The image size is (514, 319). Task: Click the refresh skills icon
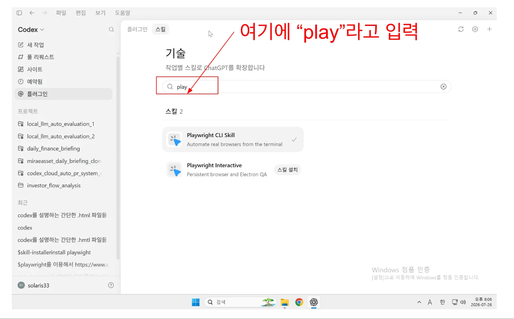tap(461, 29)
